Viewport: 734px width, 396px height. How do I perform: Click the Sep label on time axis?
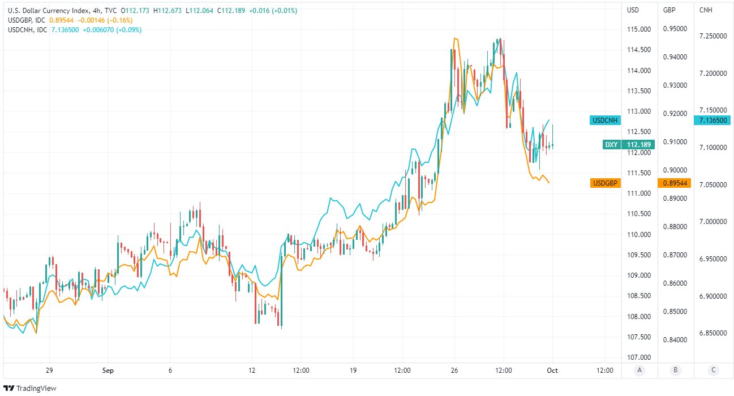[108, 371]
